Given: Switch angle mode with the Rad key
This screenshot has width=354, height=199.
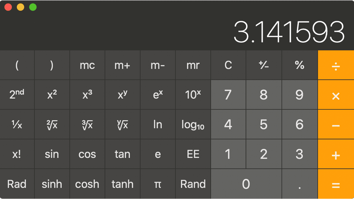Looking at the screenshot, I should coord(17,184).
